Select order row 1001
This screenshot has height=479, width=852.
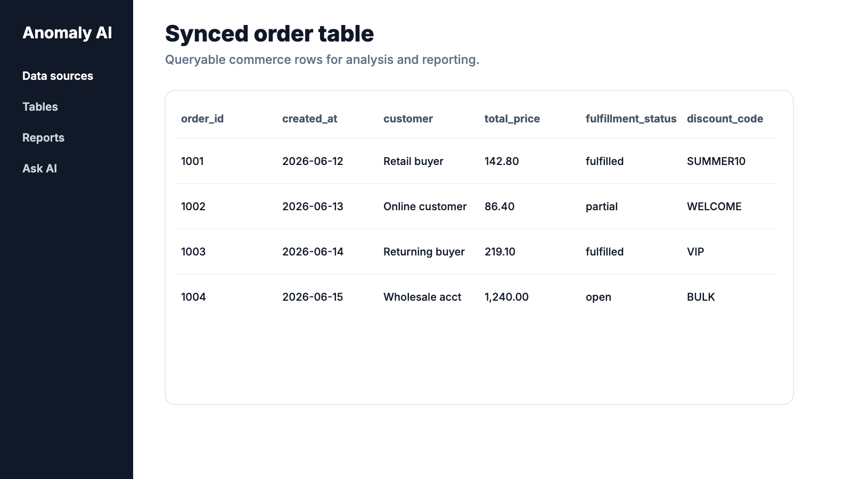(x=477, y=161)
